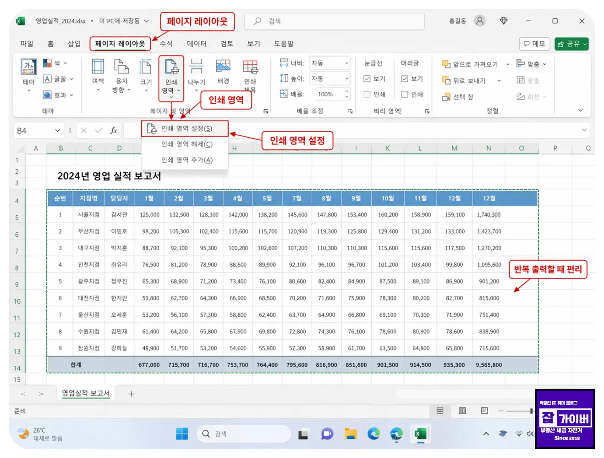Click zoom out minus button
This screenshot has height=458, width=604.
501,411
